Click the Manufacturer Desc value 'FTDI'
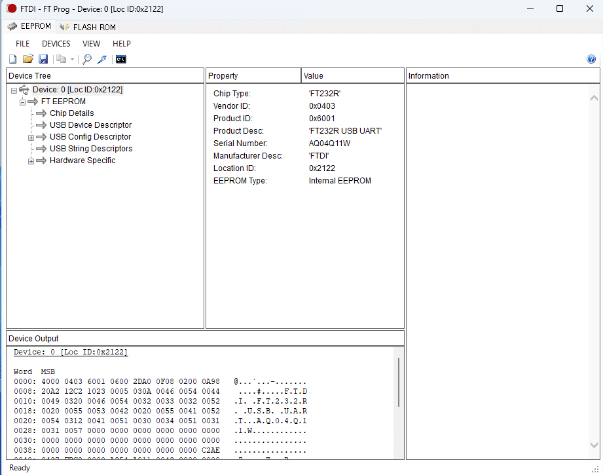 [319, 156]
